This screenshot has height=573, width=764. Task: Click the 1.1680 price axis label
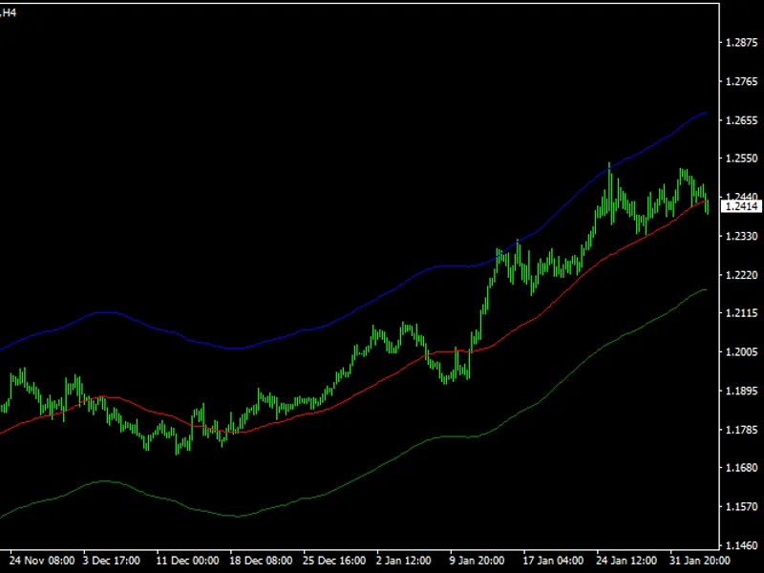(x=742, y=468)
